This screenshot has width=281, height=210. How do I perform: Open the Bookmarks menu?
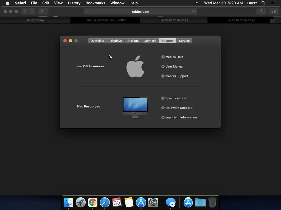(x=95, y=3)
